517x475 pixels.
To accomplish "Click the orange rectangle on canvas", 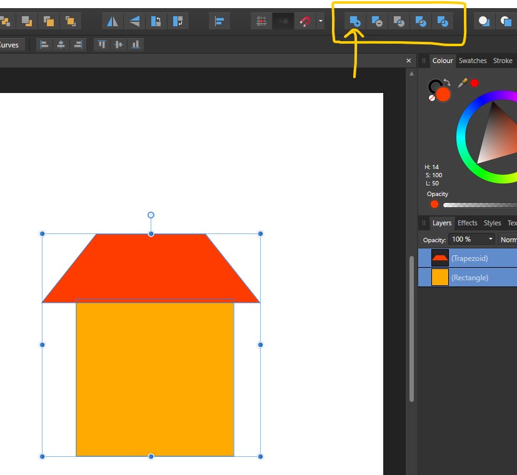I will point(155,378).
